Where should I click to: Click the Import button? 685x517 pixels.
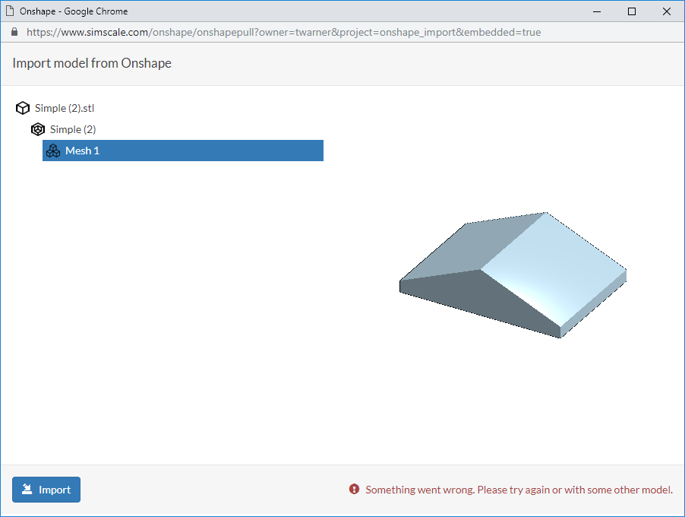(46, 490)
